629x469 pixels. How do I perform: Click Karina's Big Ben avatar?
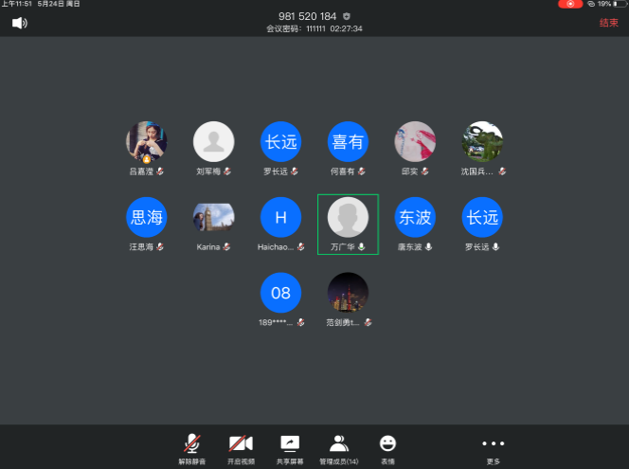click(x=213, y=218)
